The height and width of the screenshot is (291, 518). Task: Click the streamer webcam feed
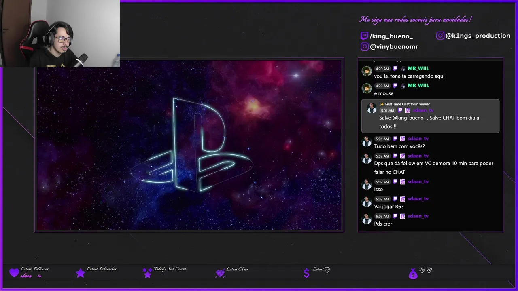60,34
